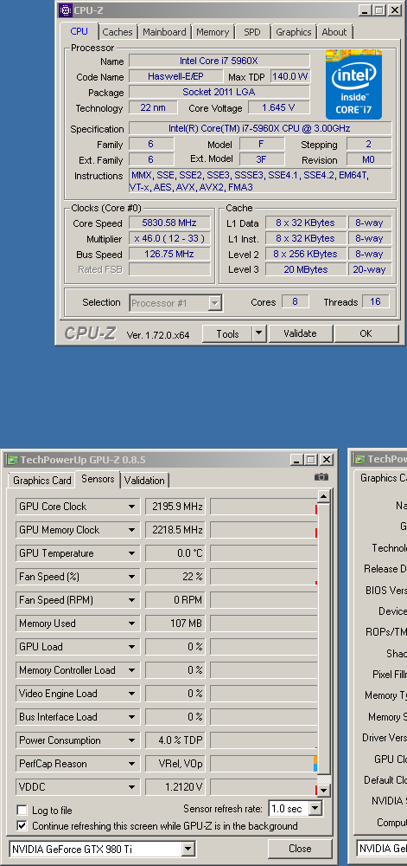Switch to the Caches tab

click(x=118, y=32)
